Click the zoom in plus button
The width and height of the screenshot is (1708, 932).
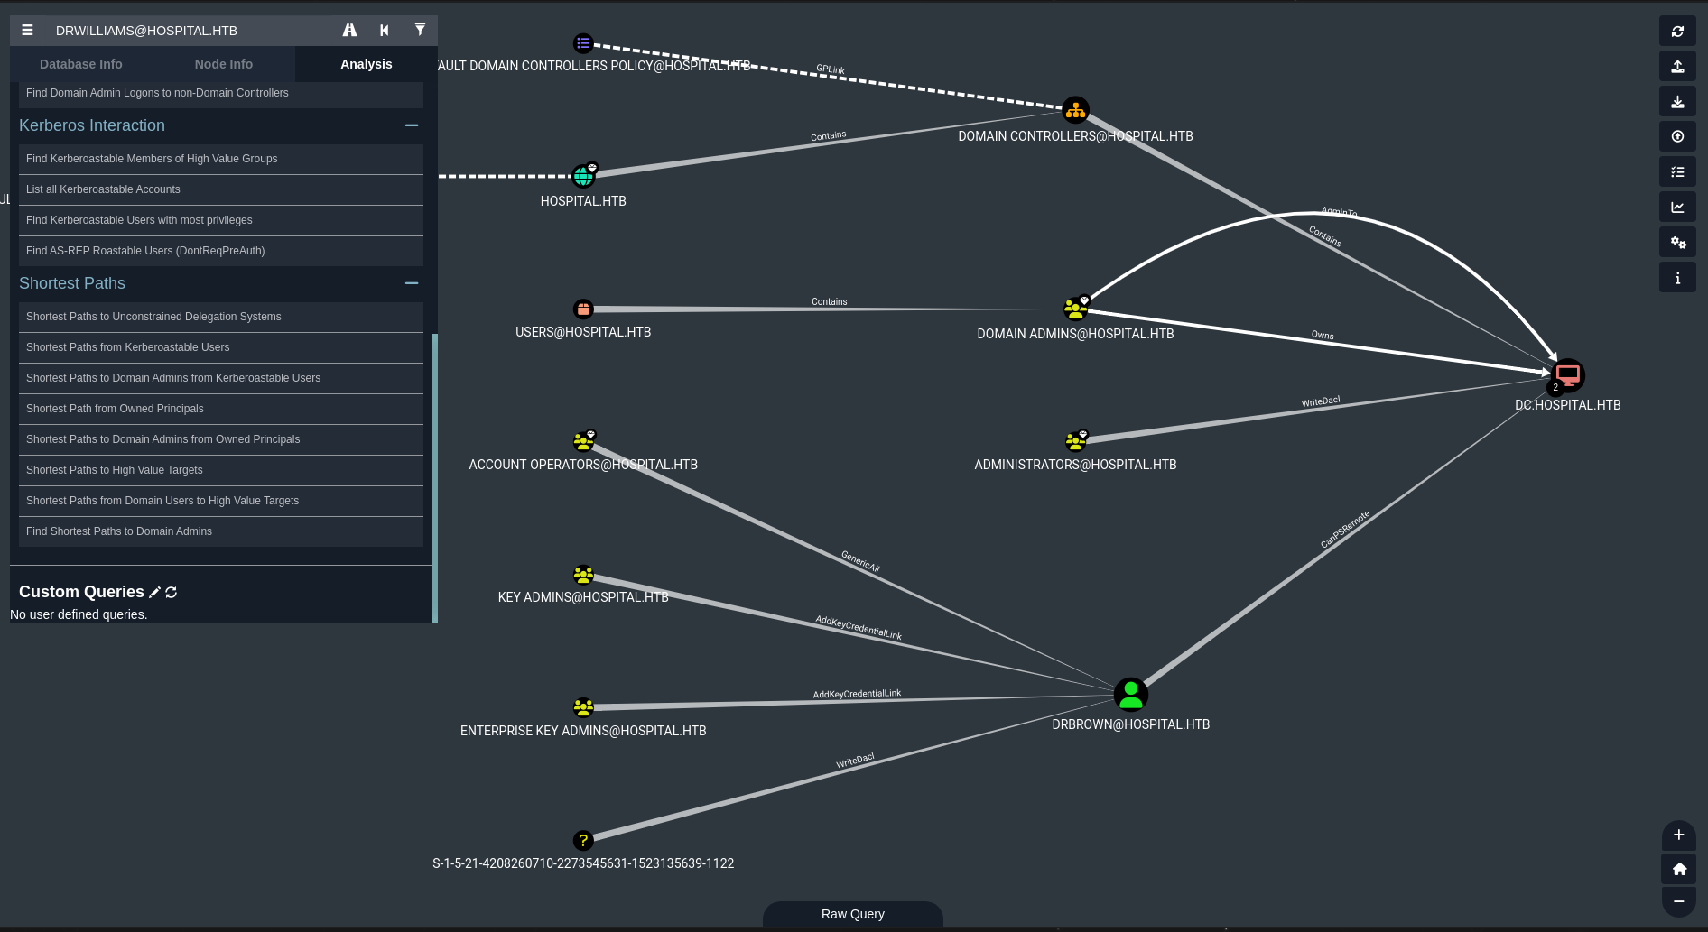1678,835
